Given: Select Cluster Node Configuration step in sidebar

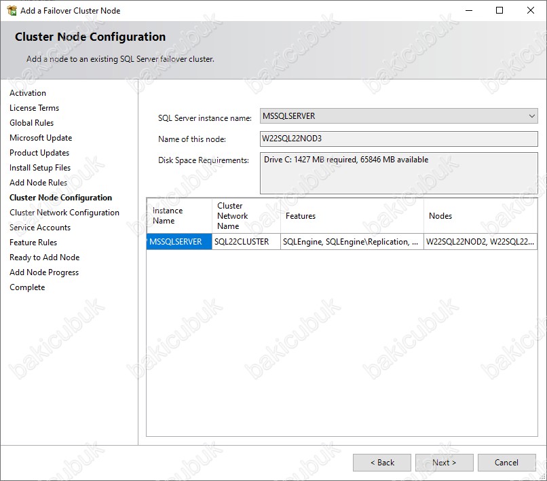Looking at the screenshot, I should [60, 198].
